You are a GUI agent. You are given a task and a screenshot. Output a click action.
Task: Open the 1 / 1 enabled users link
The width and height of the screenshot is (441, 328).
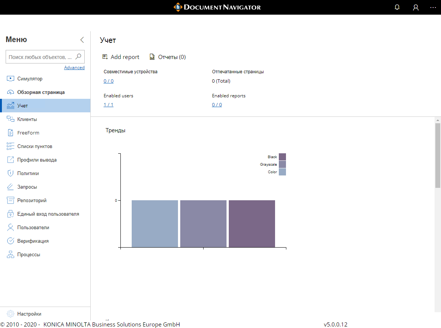109,104
